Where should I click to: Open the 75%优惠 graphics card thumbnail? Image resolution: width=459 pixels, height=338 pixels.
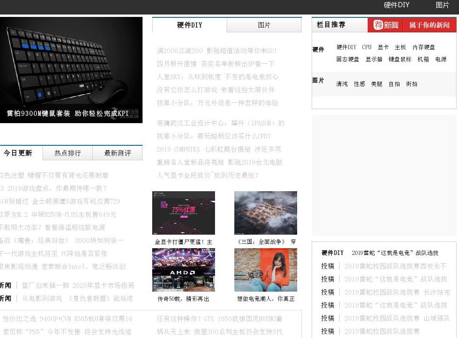click(x=184, y=213)
